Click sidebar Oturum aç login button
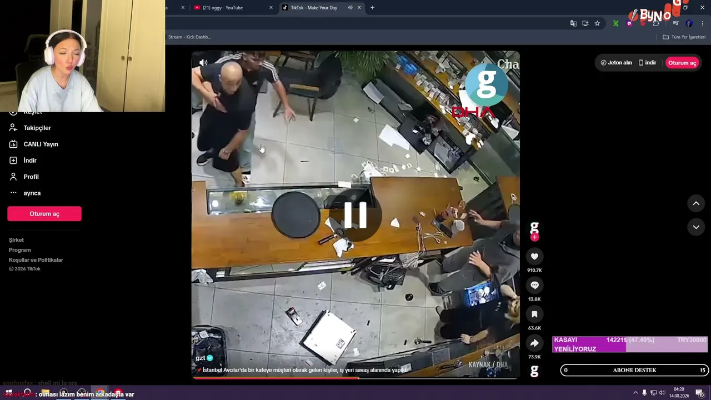Screen dimensions: 711x400 tap(44, 214)
